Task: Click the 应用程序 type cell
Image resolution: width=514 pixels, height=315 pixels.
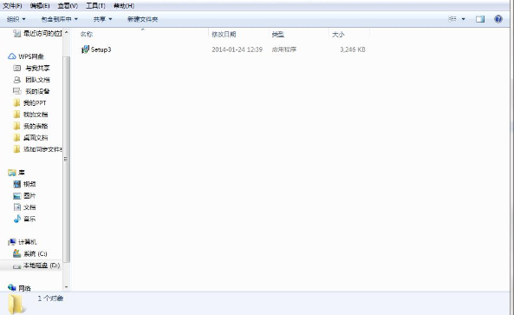Action: 284,49
